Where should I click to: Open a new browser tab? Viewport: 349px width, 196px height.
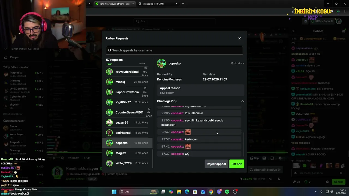[183, 4]
